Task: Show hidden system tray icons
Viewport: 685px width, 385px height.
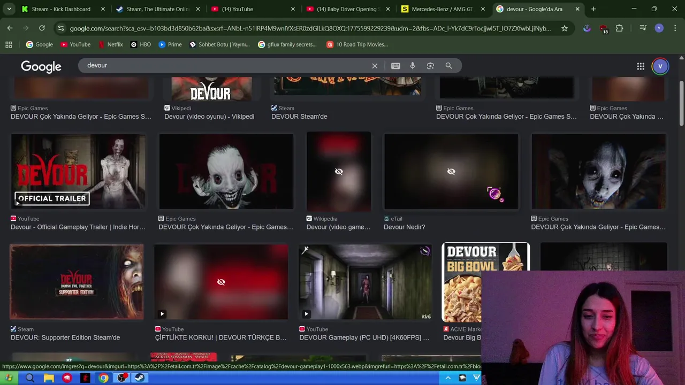Action: 448,378
